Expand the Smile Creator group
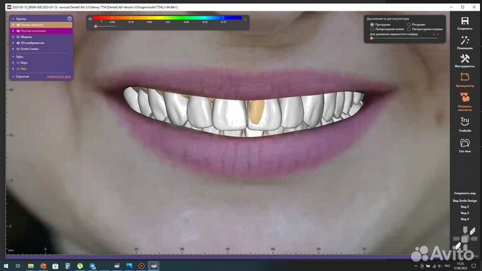482x271 pixels. [x=13, y=49]
